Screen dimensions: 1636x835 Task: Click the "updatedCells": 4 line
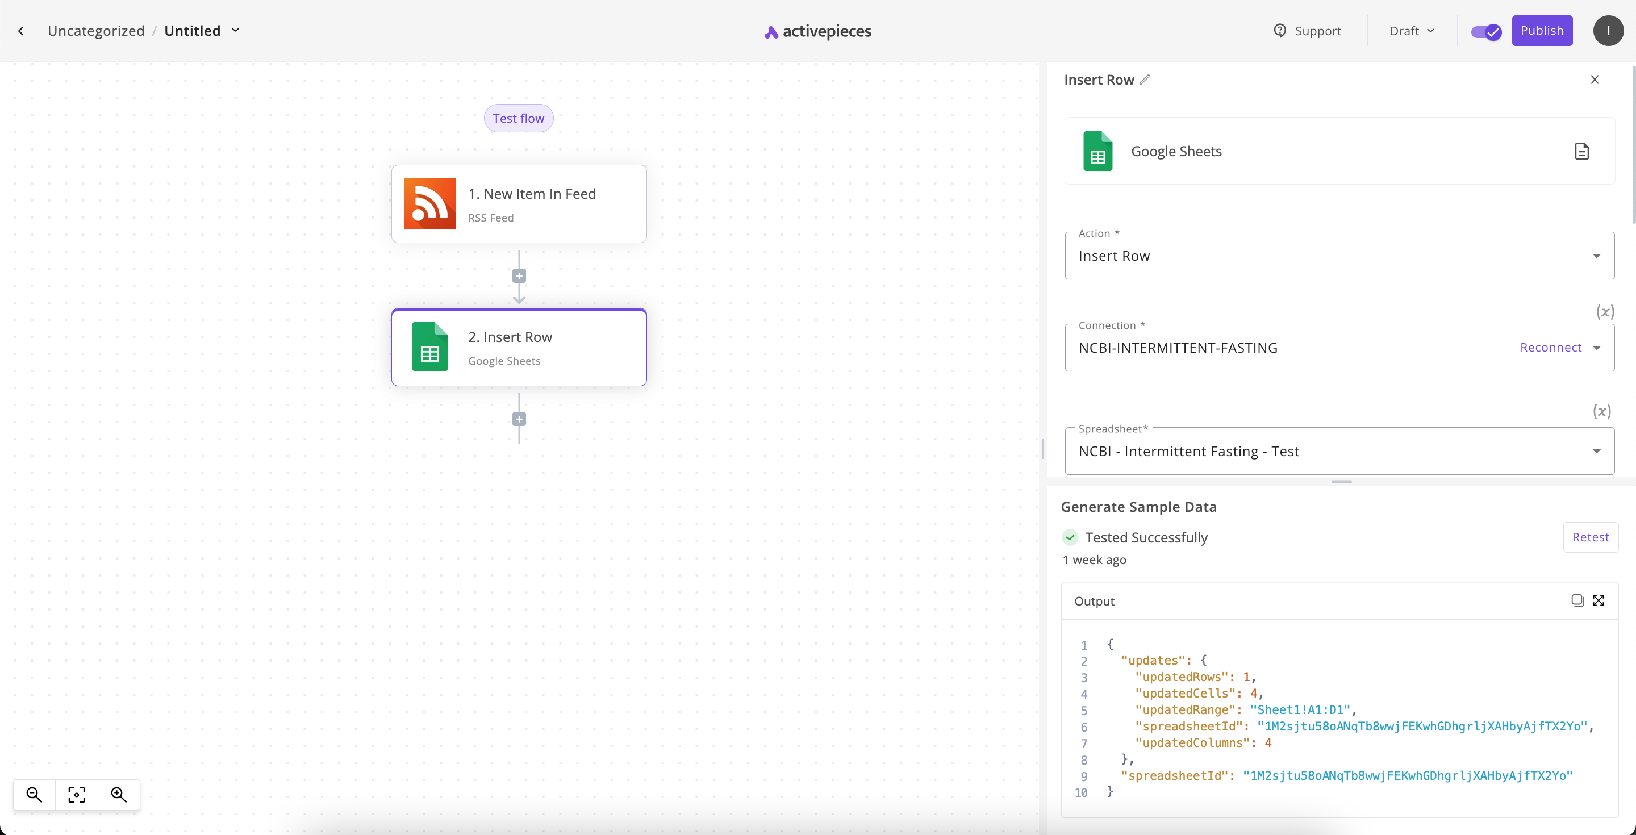pyautogui.click(x=1199, y=694)
